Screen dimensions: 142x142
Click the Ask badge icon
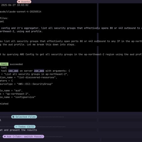pos(5,137)
